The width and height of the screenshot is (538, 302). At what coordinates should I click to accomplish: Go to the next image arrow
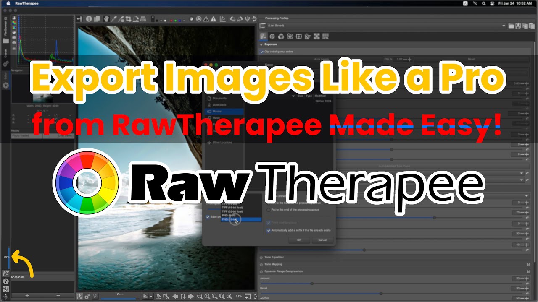point(191,297)
